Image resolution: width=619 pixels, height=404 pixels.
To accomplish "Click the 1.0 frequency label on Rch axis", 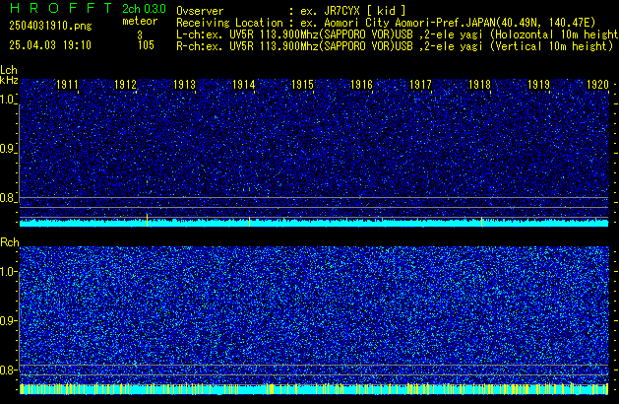I will click(x=8, y=272).
